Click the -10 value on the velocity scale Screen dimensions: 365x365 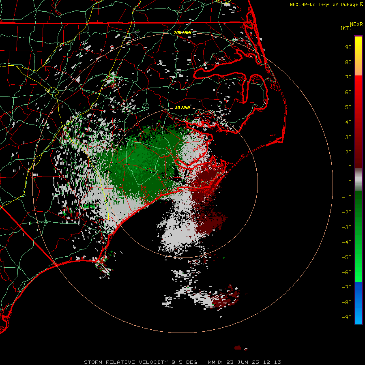click(347, 198)
